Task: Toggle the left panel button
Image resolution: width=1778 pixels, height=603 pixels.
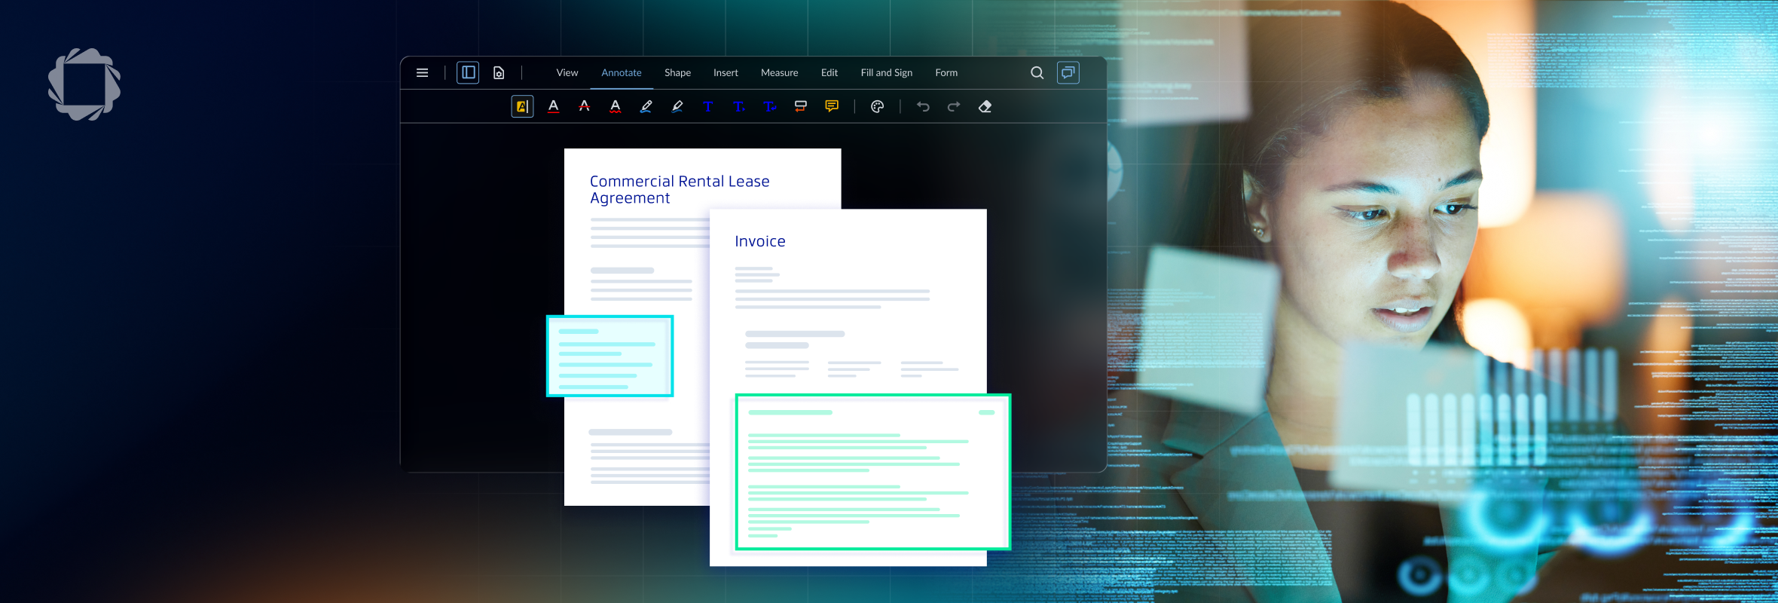Action: tap(468, 73)
